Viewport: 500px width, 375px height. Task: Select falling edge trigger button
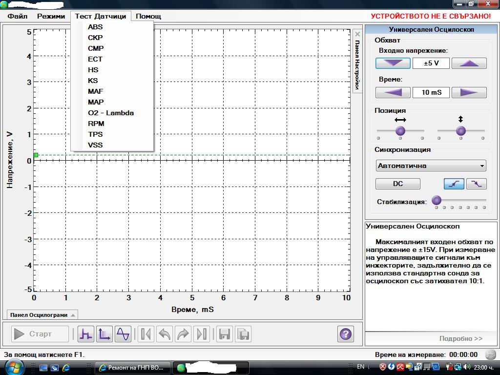coord(477,184)
